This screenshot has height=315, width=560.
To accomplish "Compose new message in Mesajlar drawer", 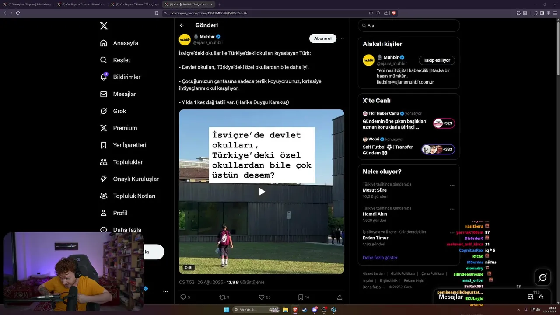I will [531, 297].
